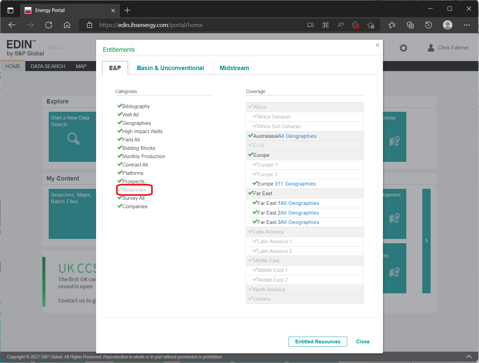The height and width of the screenshot is (363, 479).
Task: Open Chris Fahrner user menu
Action: tap(448, 48)
